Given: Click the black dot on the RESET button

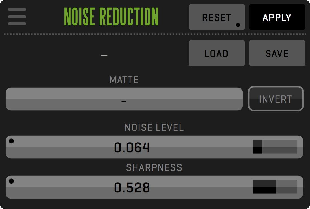Looking at the screenshot, I should pos(238,25).
